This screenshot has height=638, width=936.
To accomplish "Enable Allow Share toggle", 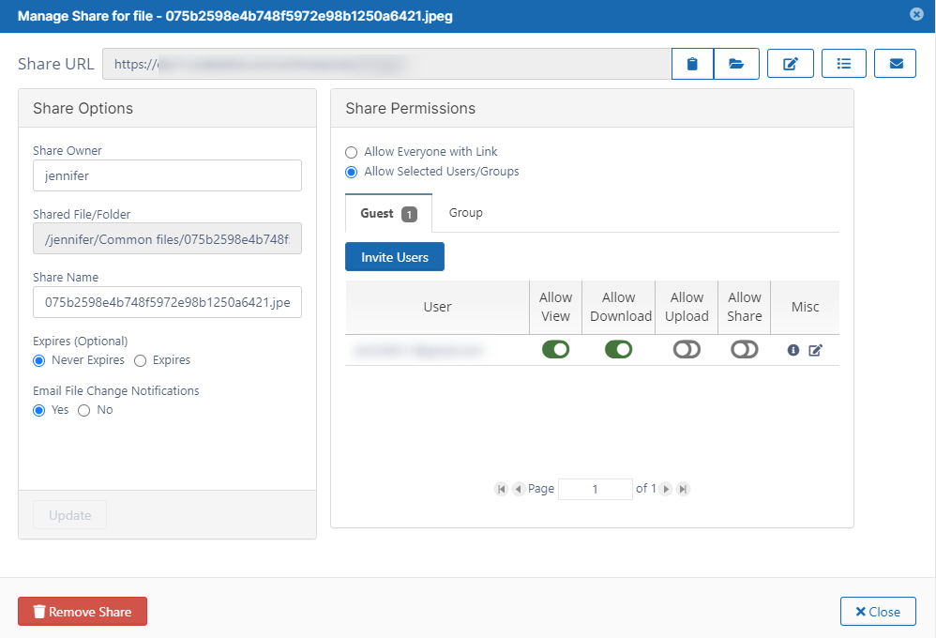I will pyautogui.click(x=745, y=350).
